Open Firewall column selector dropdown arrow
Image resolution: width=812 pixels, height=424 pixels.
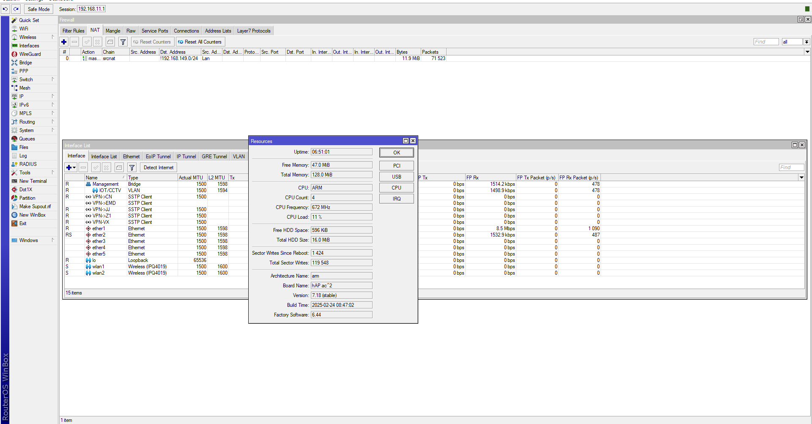[x=807, y=52]
